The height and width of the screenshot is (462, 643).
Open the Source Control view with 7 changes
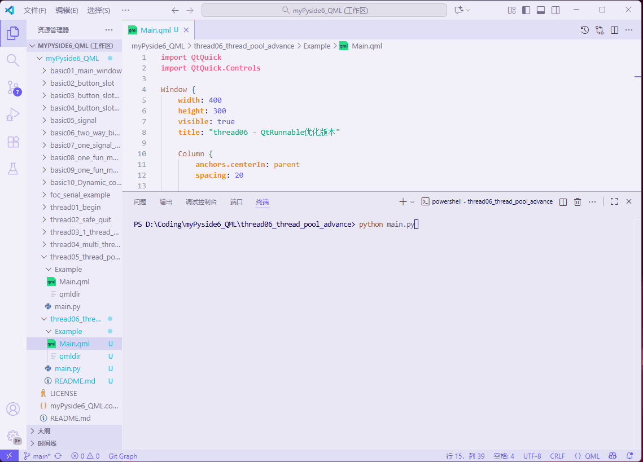click(12, 88)
